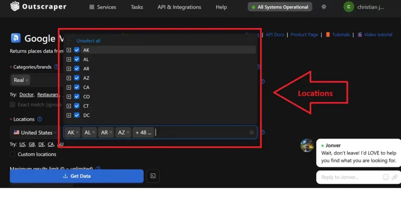The height and width of the screenshot is (216, 401).
Task: Uncheck the CA state checkbox
Action: click(x=77, y=87)
